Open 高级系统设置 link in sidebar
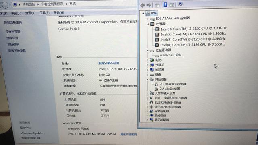258x145 pixels. 17,50
